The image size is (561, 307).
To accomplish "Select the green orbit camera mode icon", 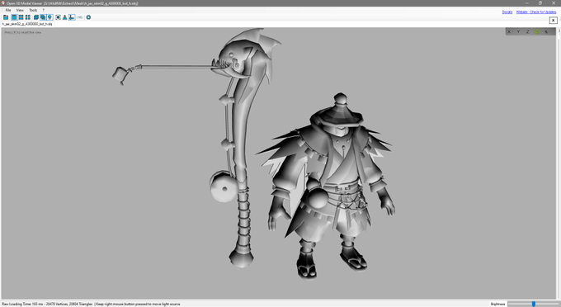I will tap(537, 32).
